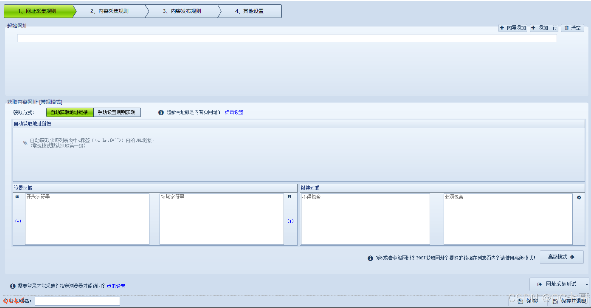
Task: Switch to the 4、其他设置 tab
Action: coord(249,11)
